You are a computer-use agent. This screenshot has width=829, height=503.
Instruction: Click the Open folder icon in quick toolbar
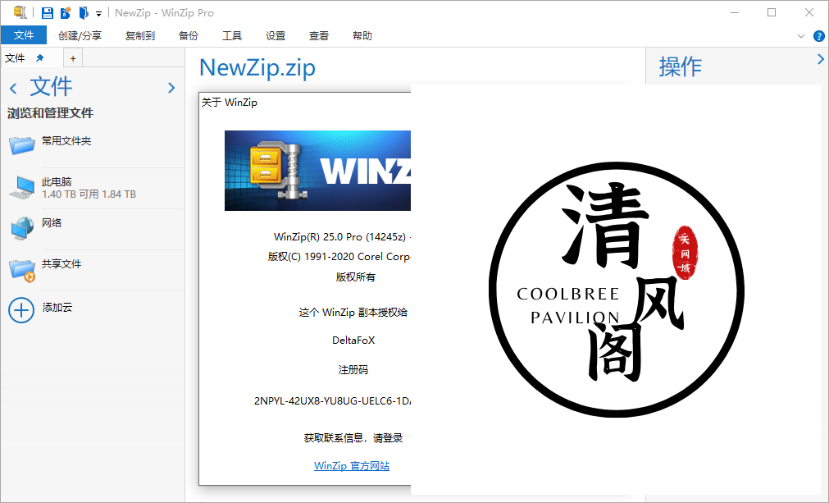click(x=84, y=12)
